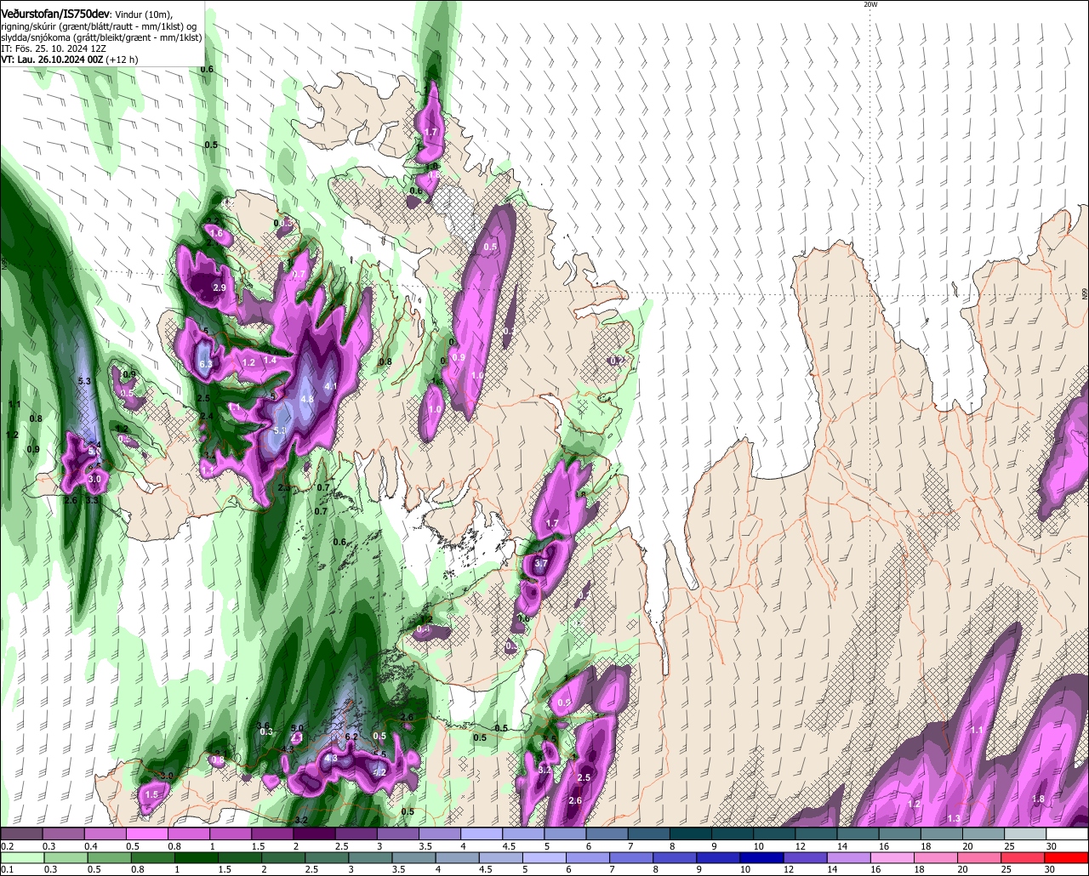Click the 4.1 precipitation value on map
This screenshot has height=876, width=1089.
332,387
